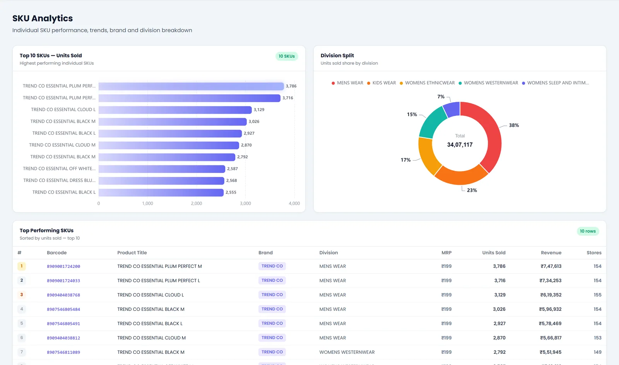Open barcode link 8909404038812
Image resolution: width=619 pixels, height=365 pixels.
[63, 338]
